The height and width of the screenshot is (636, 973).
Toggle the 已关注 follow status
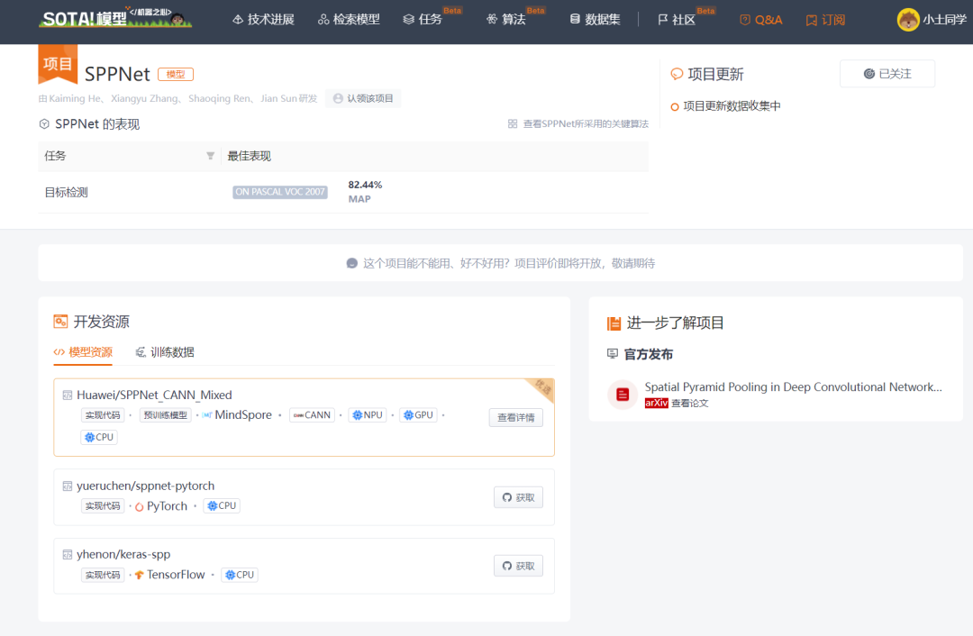coord(887,74)
